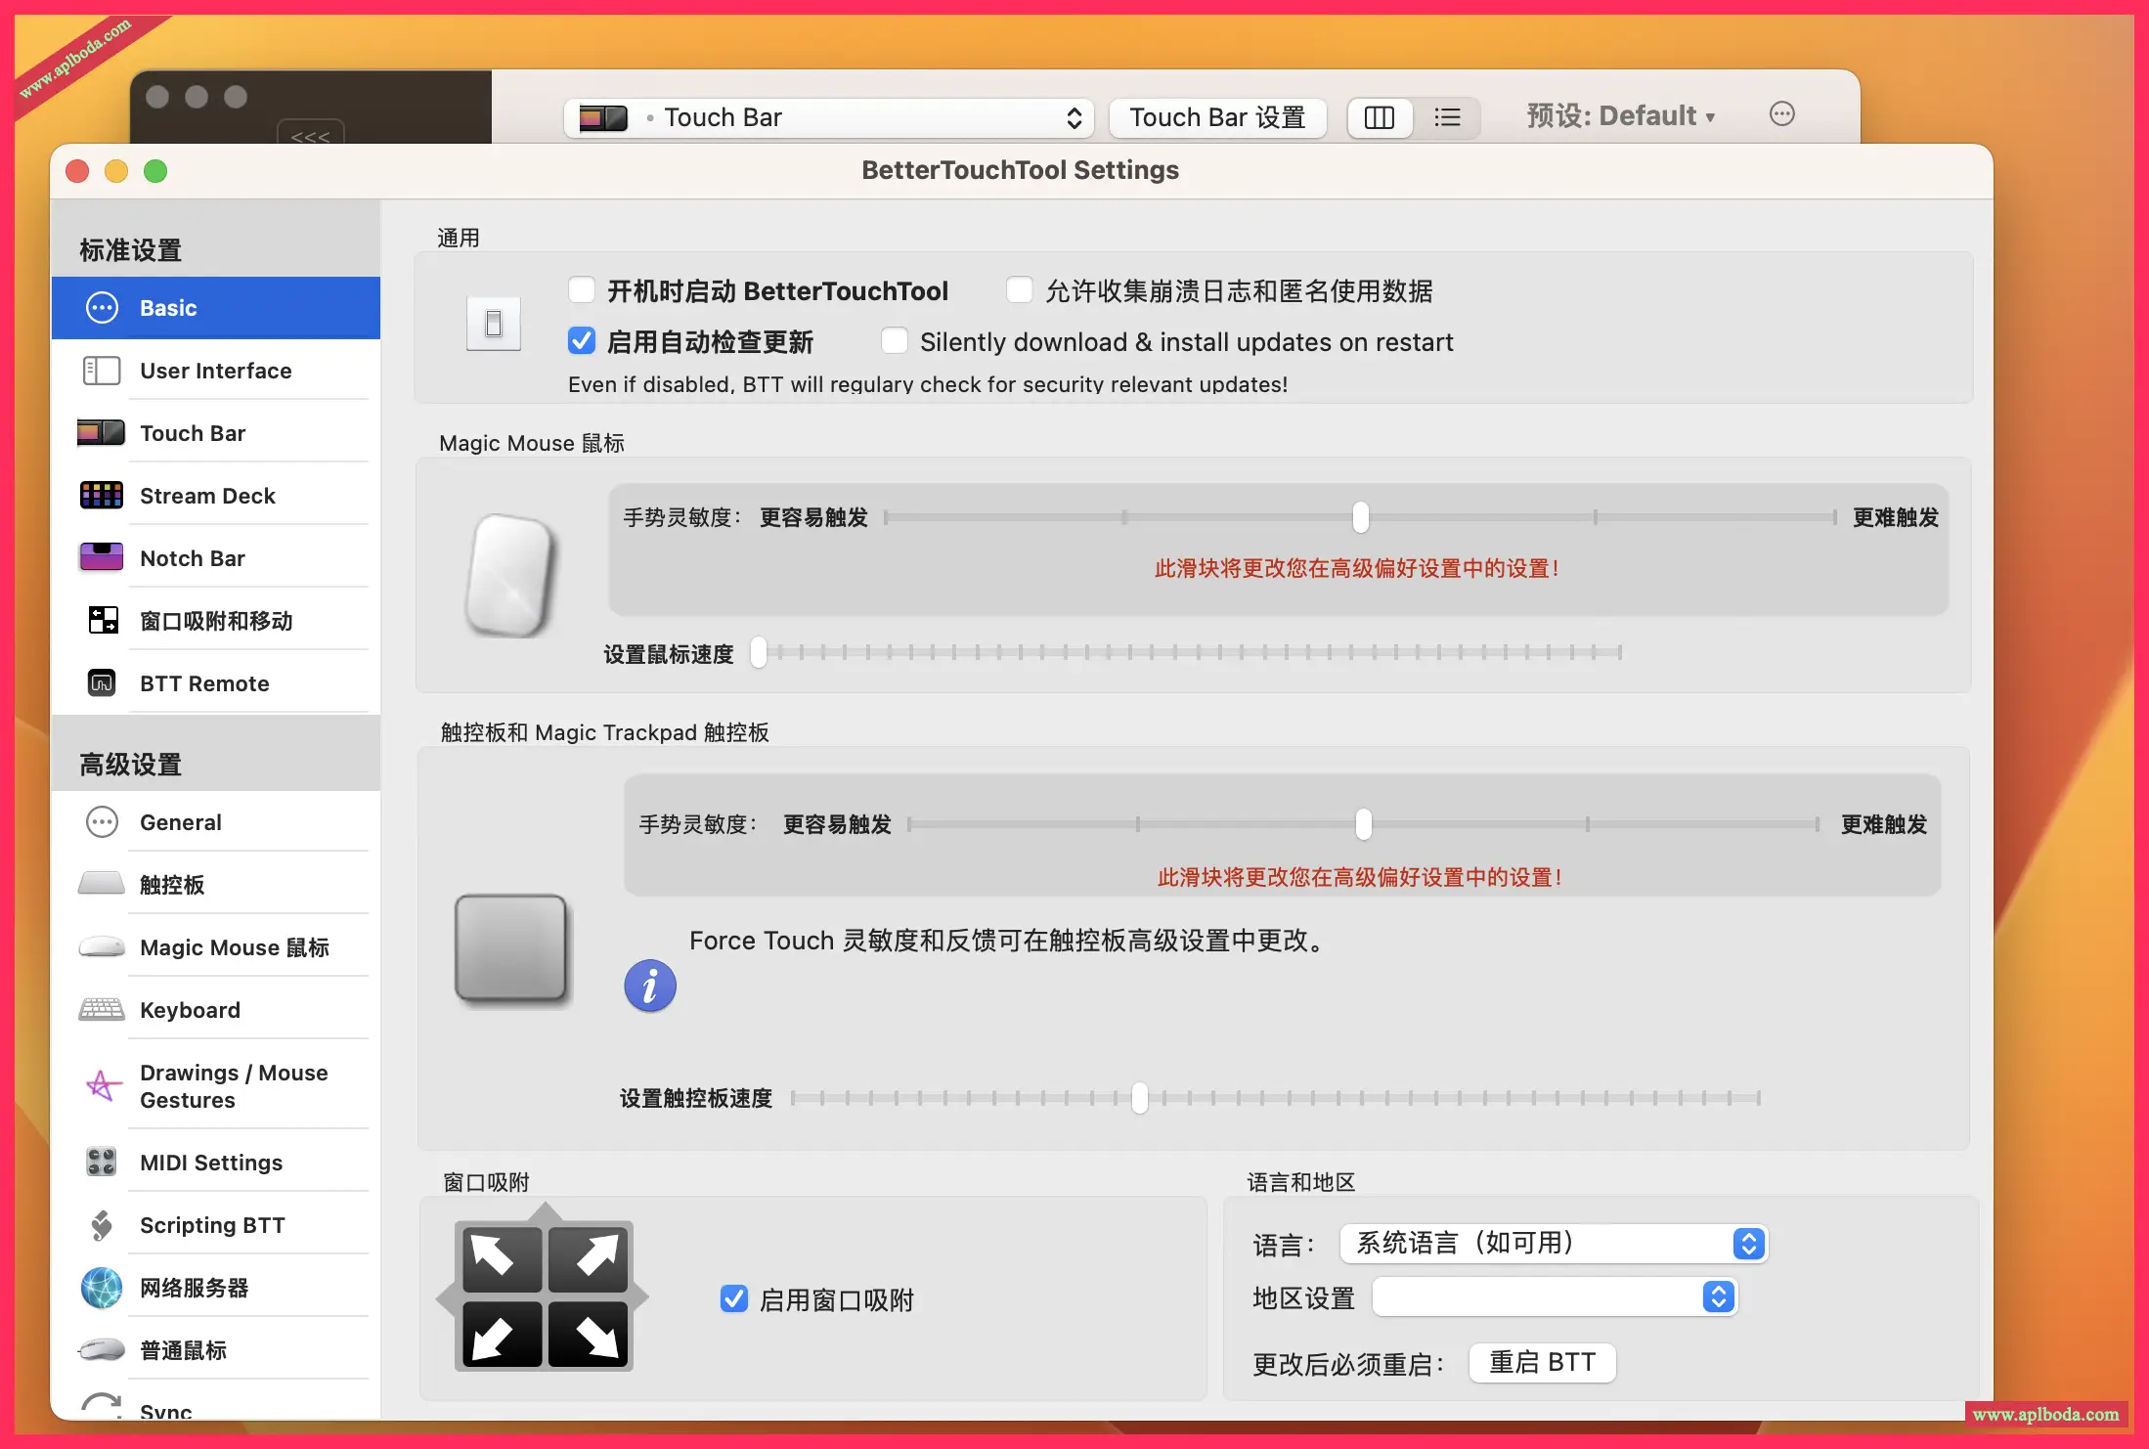Click the MIDI Settings icon

click(102, 1162)
